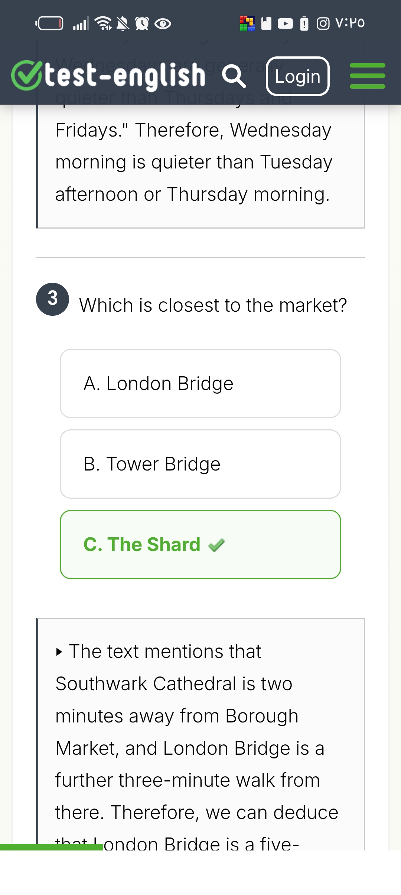This screenshot has width=401, height=895.
Task: Open the site search
Action: 234,76
